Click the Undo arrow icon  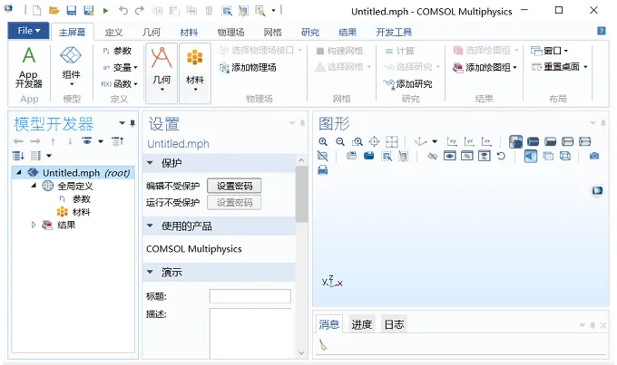[x=123, y=11]
